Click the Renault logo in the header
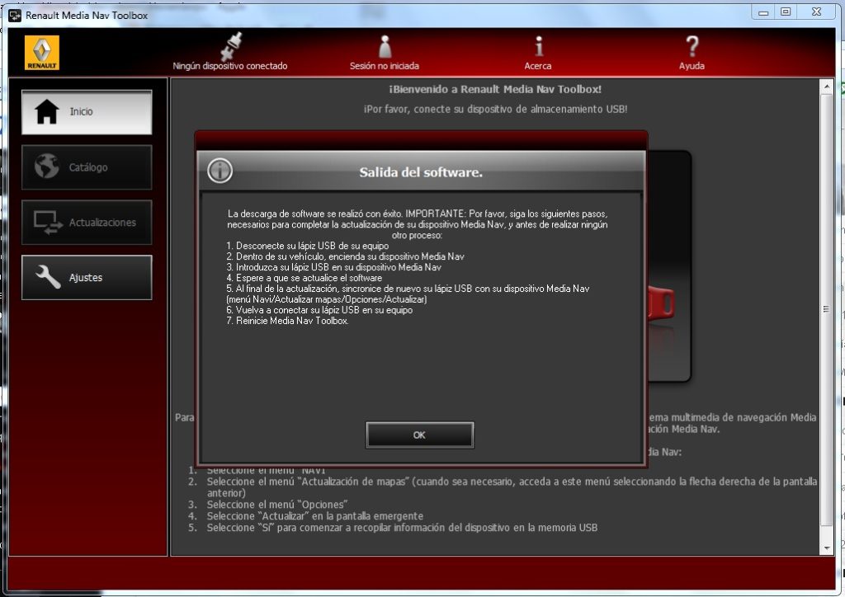 click(x=41, y=53)
